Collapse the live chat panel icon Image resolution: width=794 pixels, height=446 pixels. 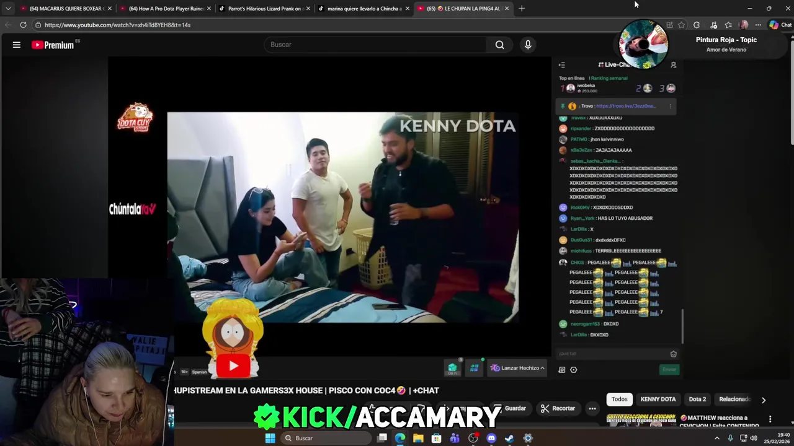pos(561,64)
